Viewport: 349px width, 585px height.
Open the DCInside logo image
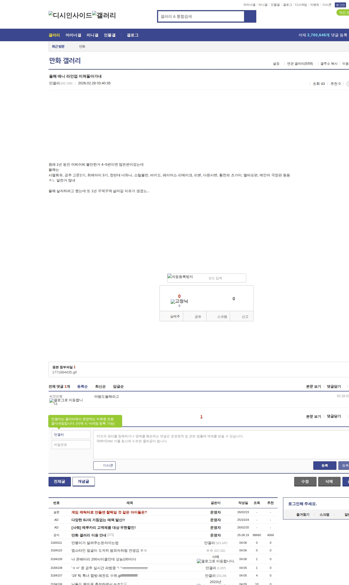click(70, 15)
